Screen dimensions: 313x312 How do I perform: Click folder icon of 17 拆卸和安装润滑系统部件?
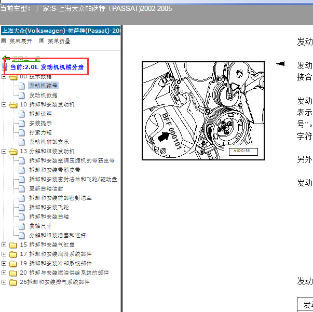13,254
